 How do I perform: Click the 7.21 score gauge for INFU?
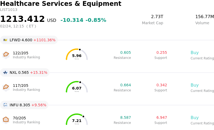tap(77, 120)
